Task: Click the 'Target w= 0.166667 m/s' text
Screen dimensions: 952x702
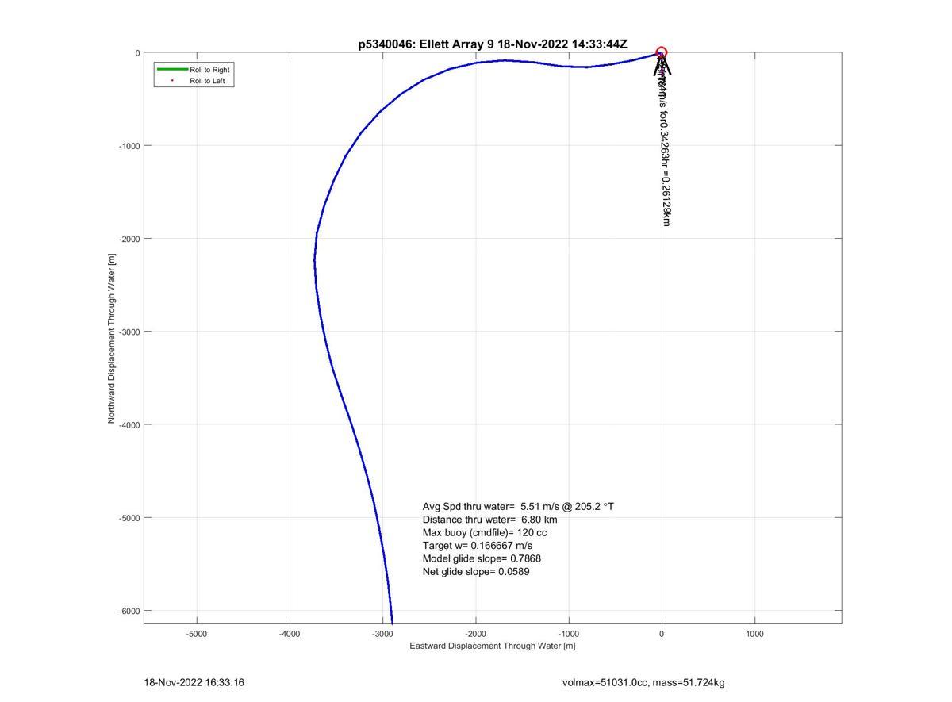Action: (x=478, y=546)
